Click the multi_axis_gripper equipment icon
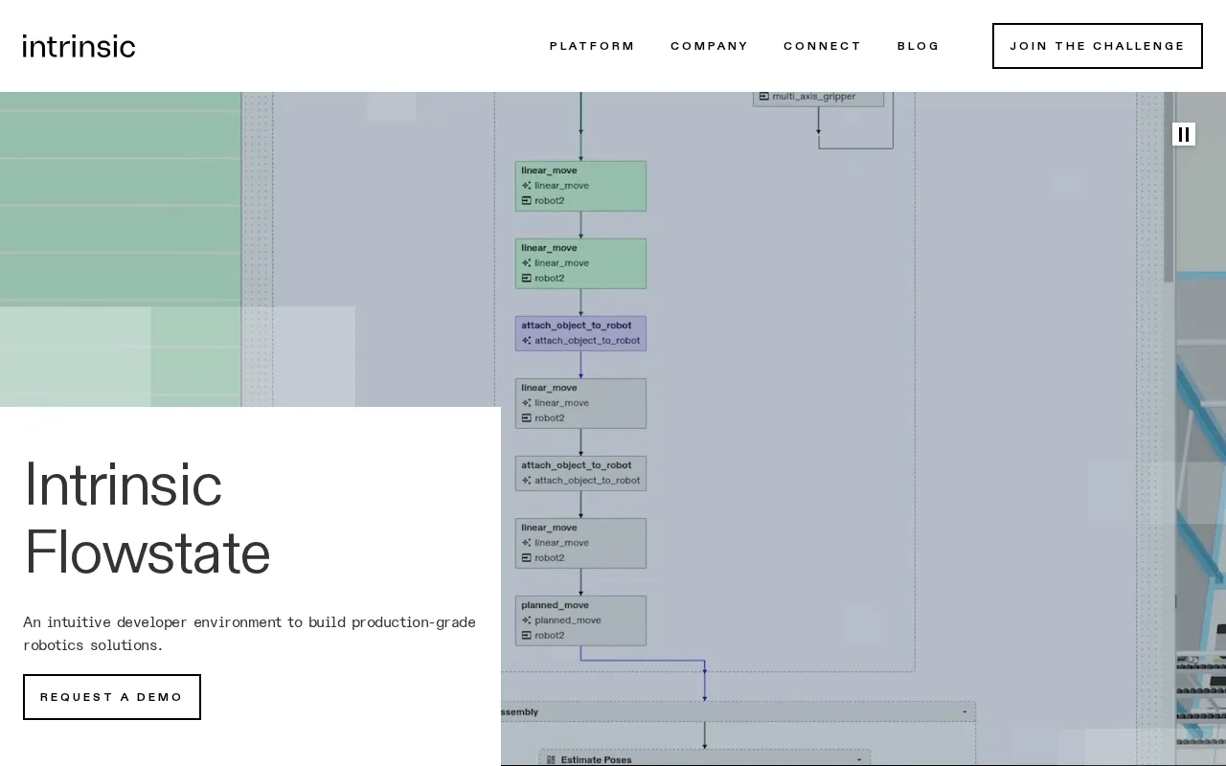The image size is (1226, 766). (x=764, y=96)
